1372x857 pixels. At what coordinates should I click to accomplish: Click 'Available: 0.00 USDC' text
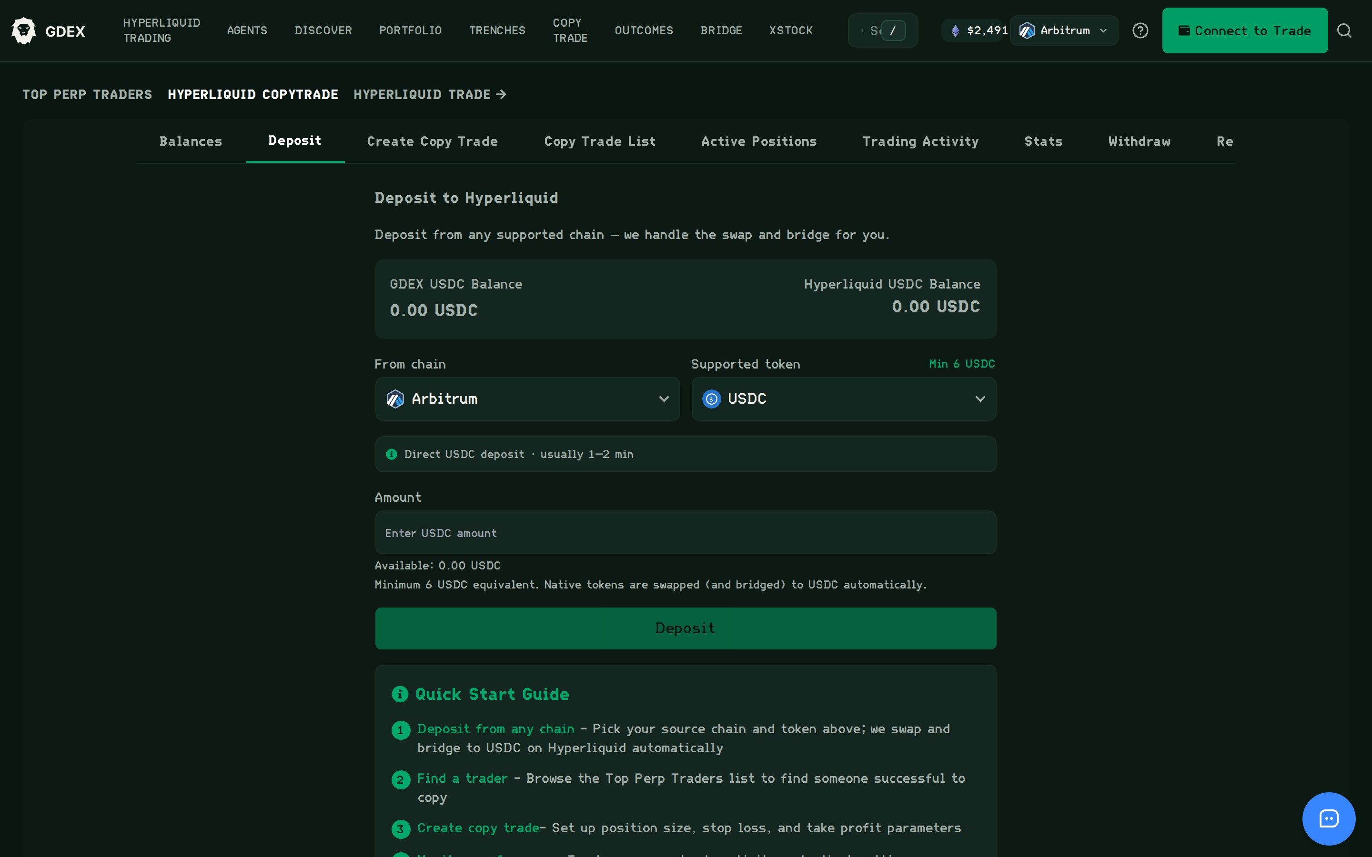click(x=438, y=566)
